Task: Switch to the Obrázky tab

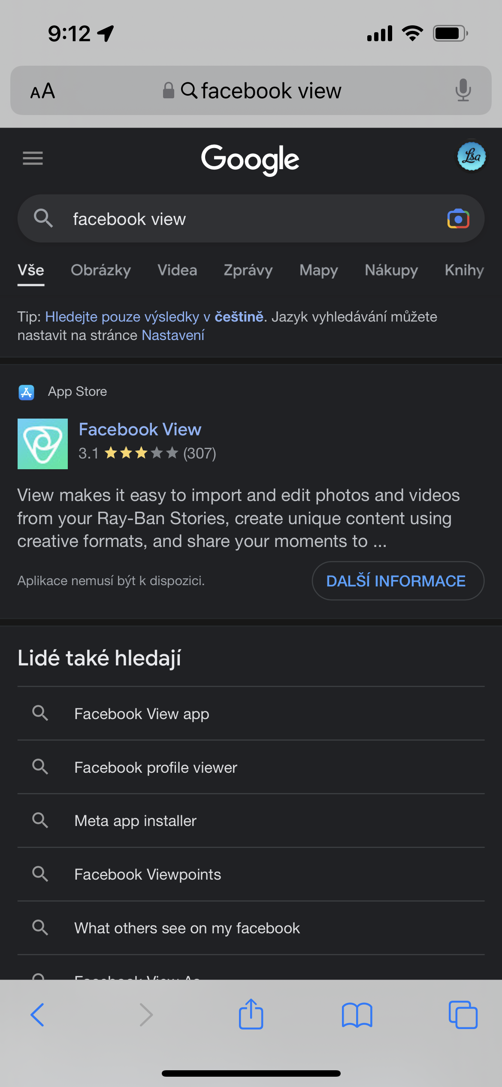Action: click(x=101, y=270)
